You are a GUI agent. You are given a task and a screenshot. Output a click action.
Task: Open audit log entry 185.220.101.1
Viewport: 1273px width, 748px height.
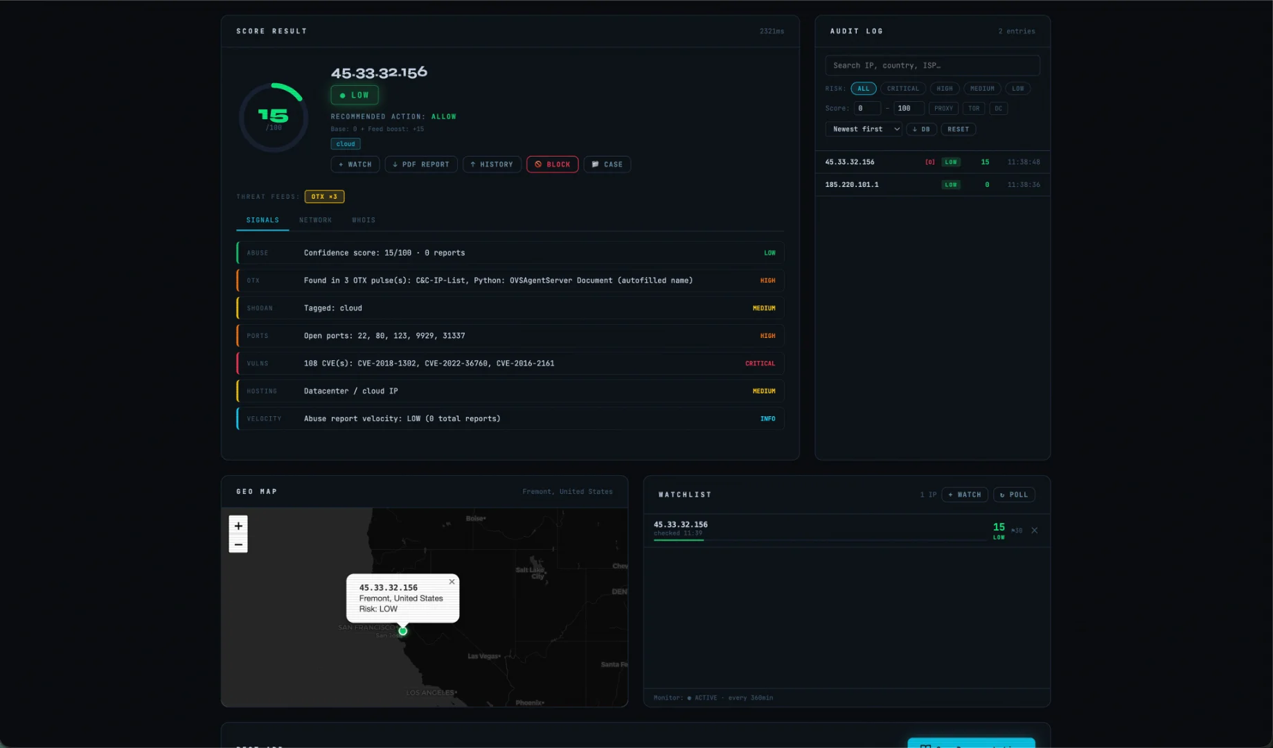point(932,185)
